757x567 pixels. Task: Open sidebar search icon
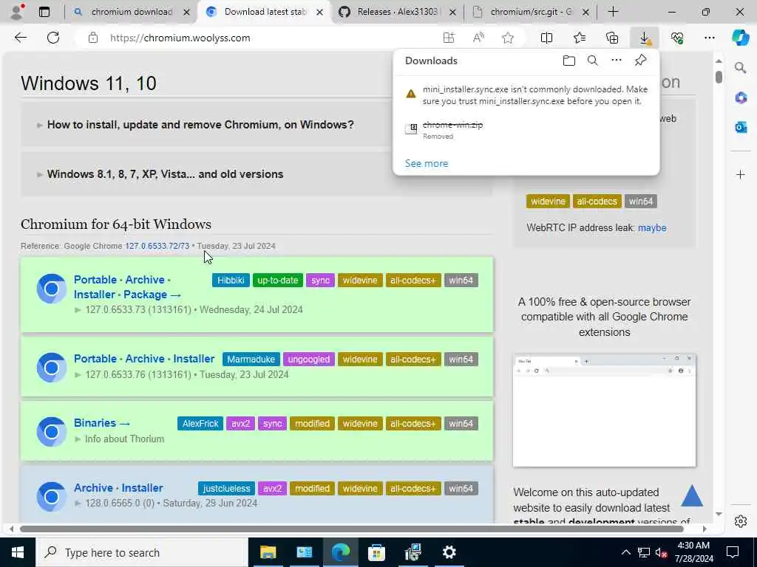point(740,67)
